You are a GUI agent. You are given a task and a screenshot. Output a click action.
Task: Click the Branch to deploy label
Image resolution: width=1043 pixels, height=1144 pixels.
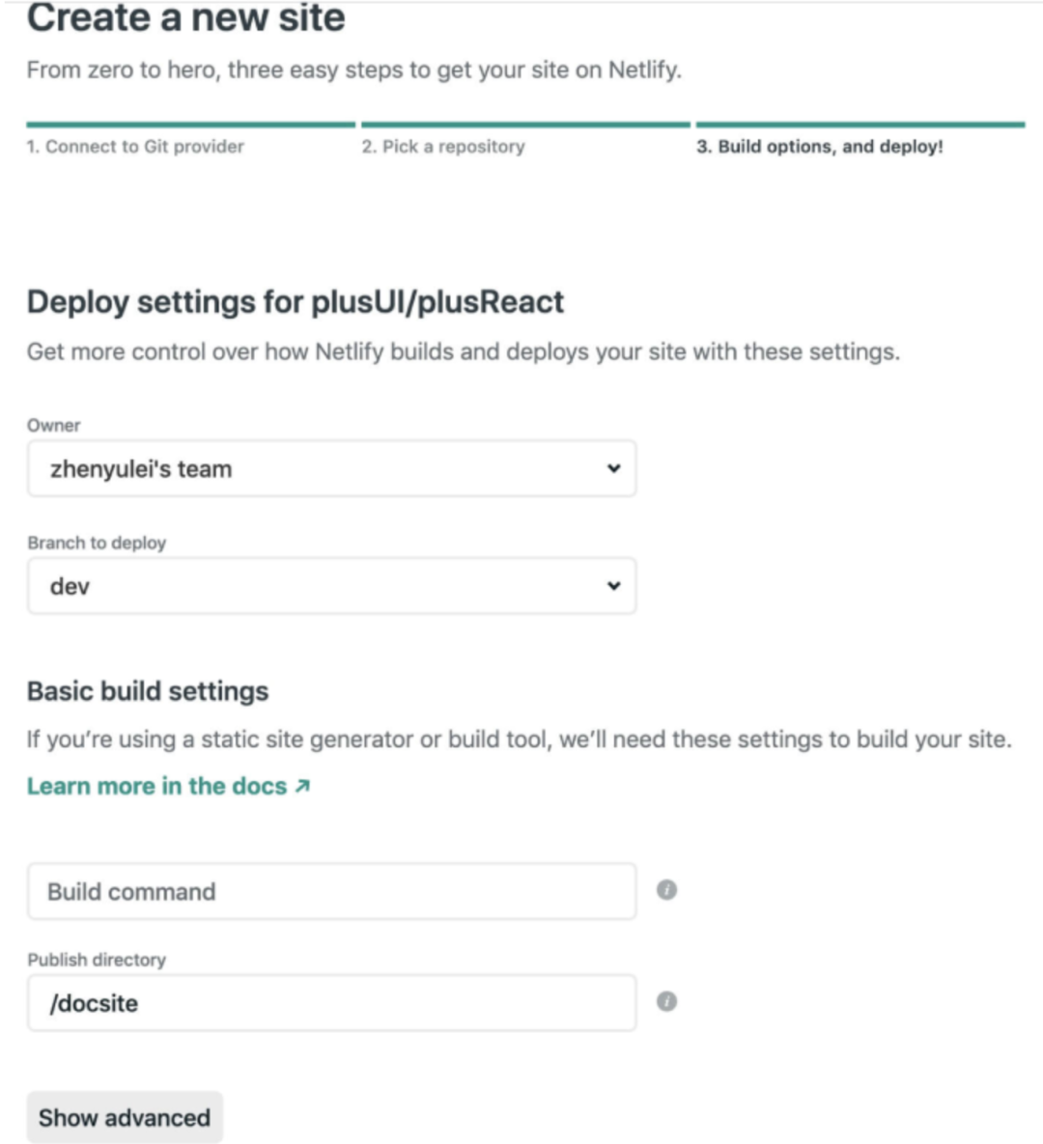pos(97,543)
